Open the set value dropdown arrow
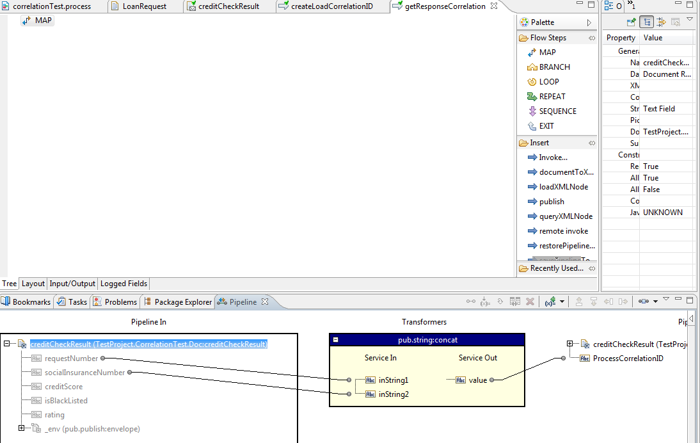700x443 pixels. click(x=562, y=302)
